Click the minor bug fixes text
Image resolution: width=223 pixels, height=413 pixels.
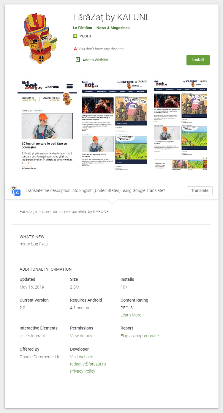coord(34,244)
